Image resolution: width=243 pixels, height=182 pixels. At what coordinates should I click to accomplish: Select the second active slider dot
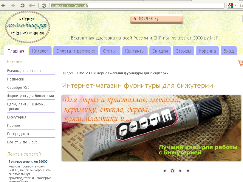pos(172,171)
